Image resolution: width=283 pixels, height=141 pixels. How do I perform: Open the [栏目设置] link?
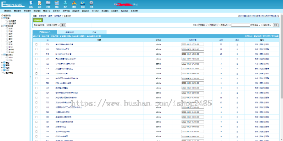pyautogui.click(x=242, y=16)
